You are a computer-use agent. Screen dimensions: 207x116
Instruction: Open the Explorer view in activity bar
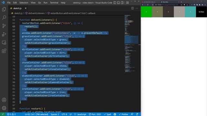4,9
